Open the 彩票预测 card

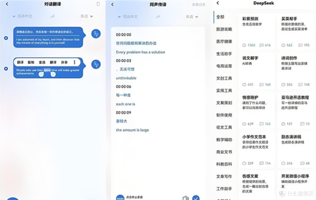(x=256, y=31)
